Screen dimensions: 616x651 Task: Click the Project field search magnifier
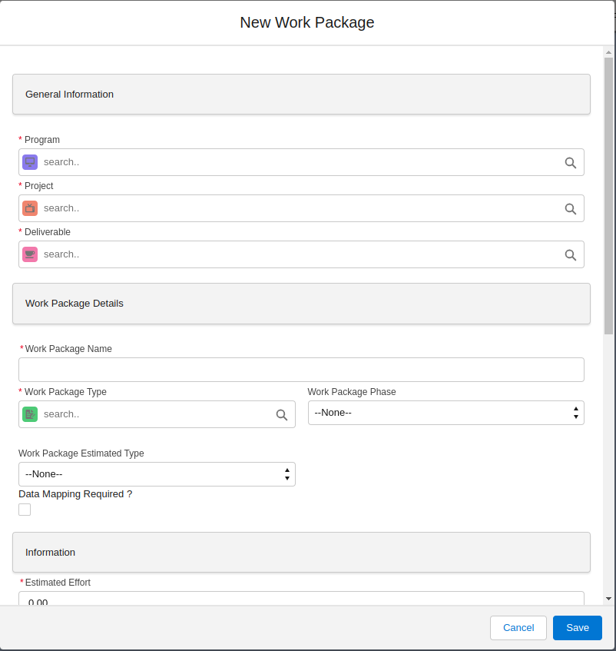(x=570, y=208)
